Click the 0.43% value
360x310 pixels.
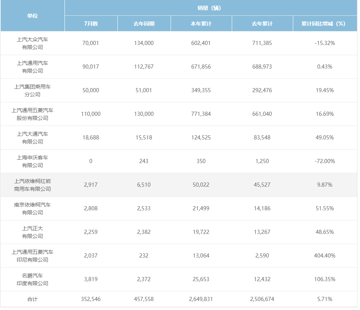point(325,67)
